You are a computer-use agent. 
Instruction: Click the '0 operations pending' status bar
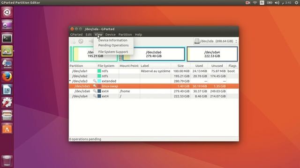(x=154, y=139)
